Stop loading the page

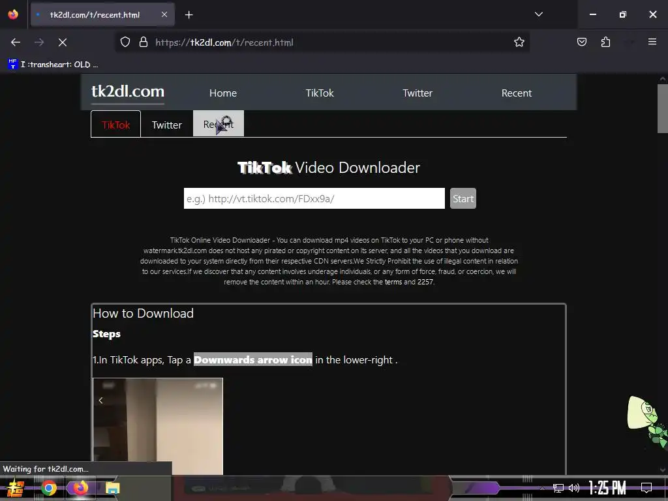63,42
